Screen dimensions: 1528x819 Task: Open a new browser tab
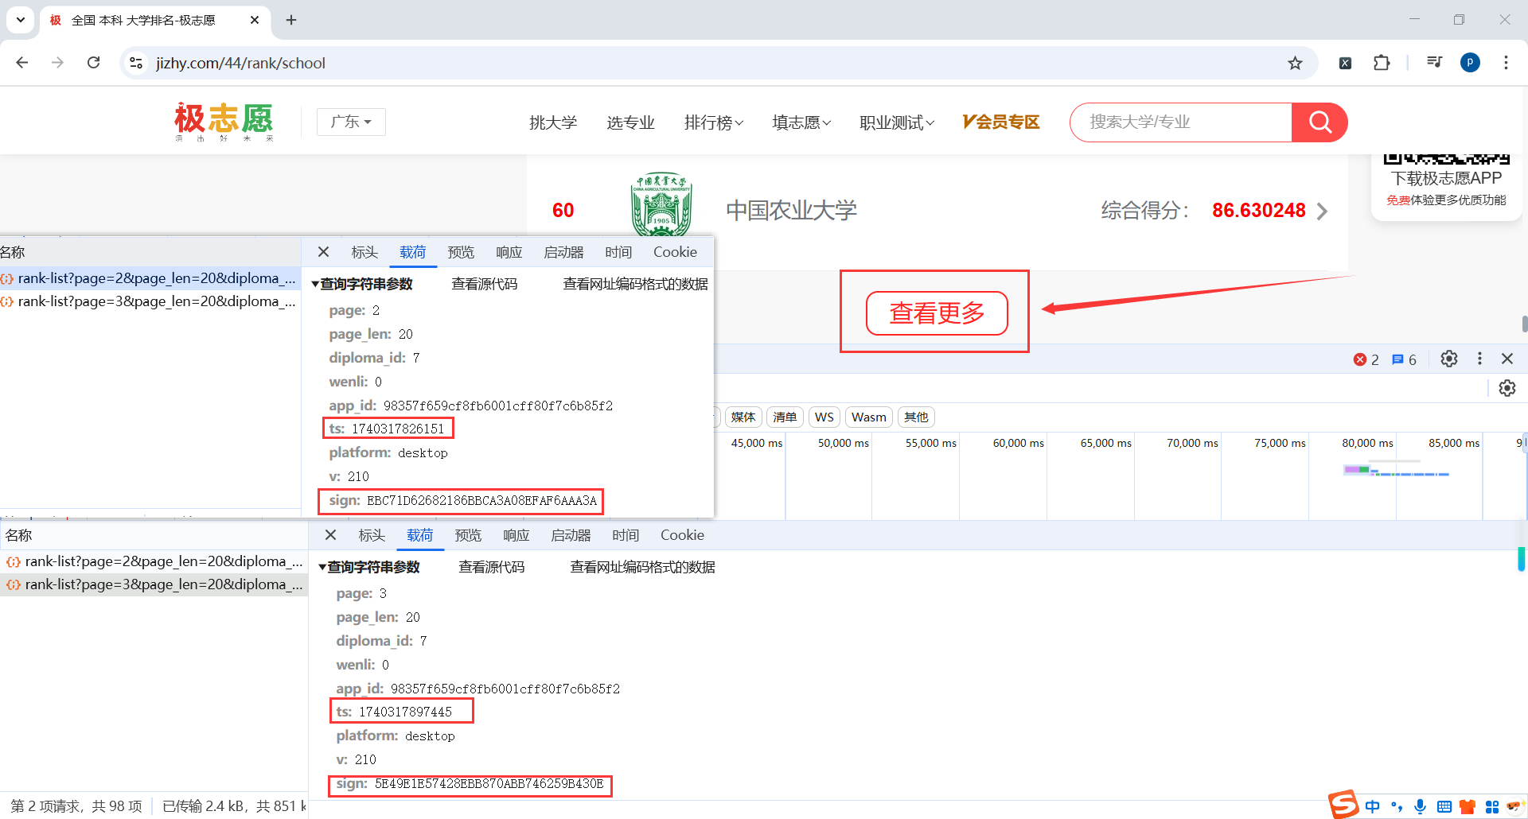click(291, 20)
